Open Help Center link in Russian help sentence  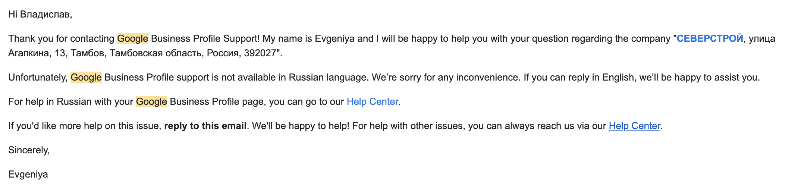tap(372, 102)
